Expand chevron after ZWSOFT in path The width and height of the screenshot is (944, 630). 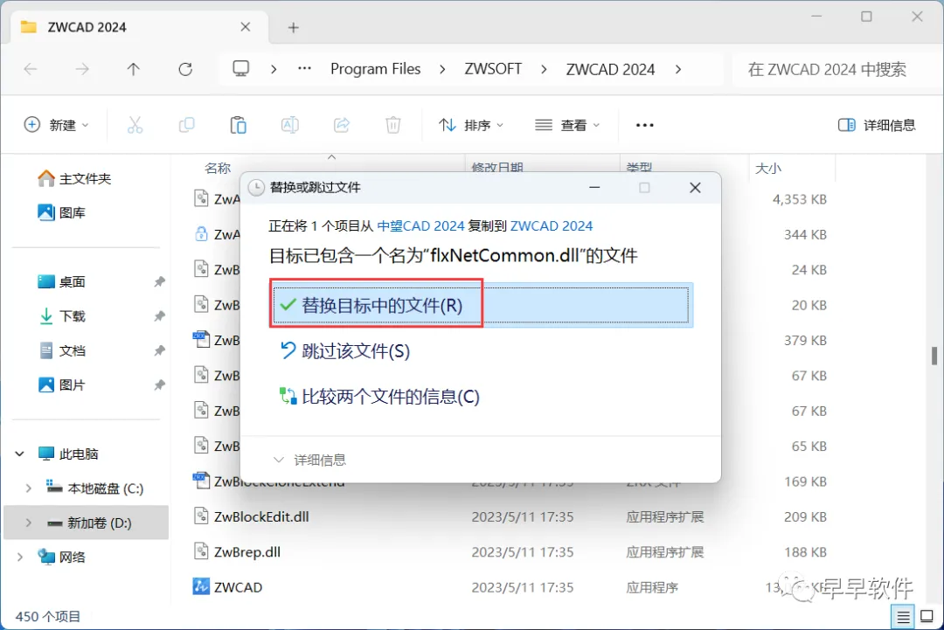[x=544, y=69]
